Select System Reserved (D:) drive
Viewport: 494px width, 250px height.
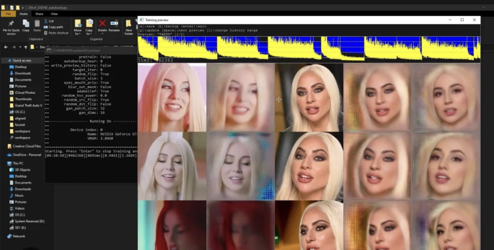tap(27, 221)
